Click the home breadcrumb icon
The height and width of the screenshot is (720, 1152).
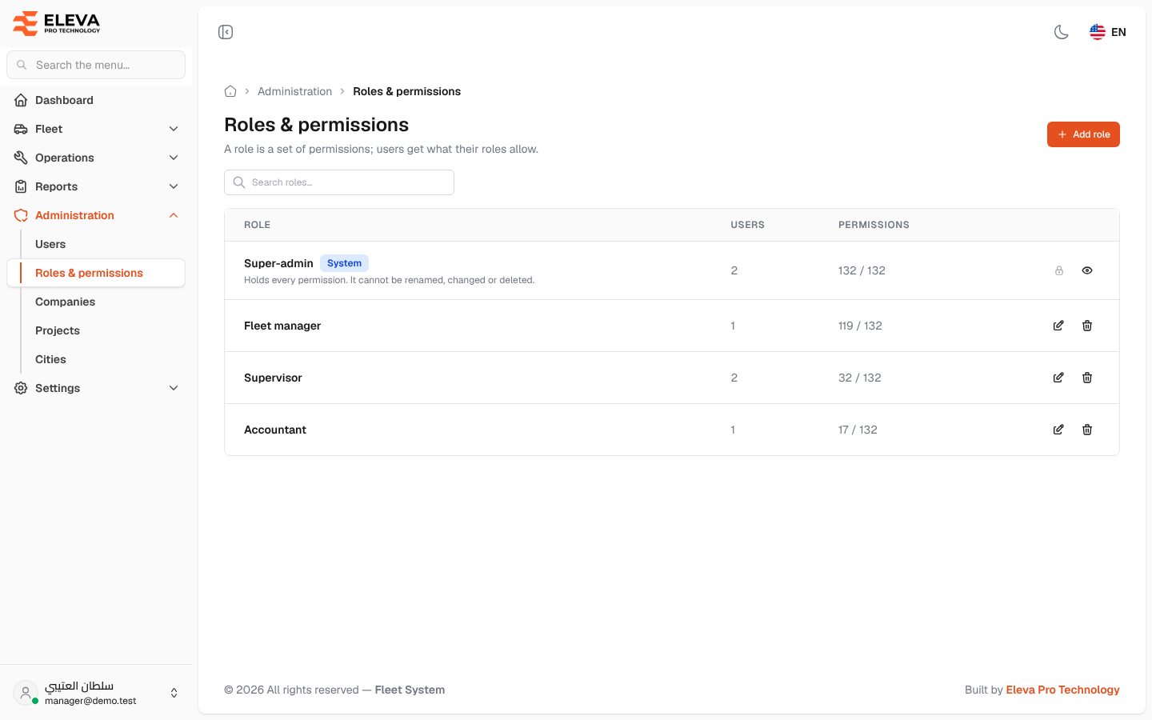[230, 91]
